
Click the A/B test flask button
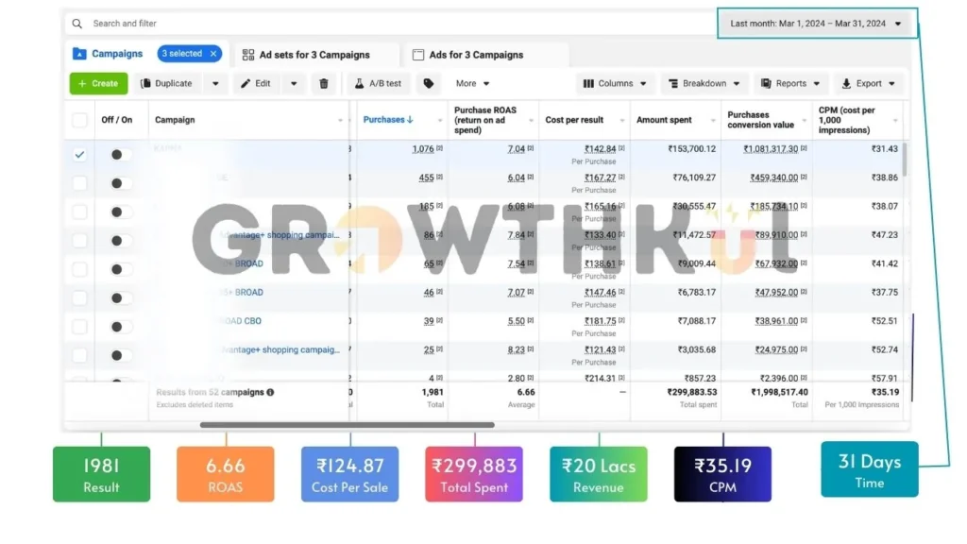379,83
